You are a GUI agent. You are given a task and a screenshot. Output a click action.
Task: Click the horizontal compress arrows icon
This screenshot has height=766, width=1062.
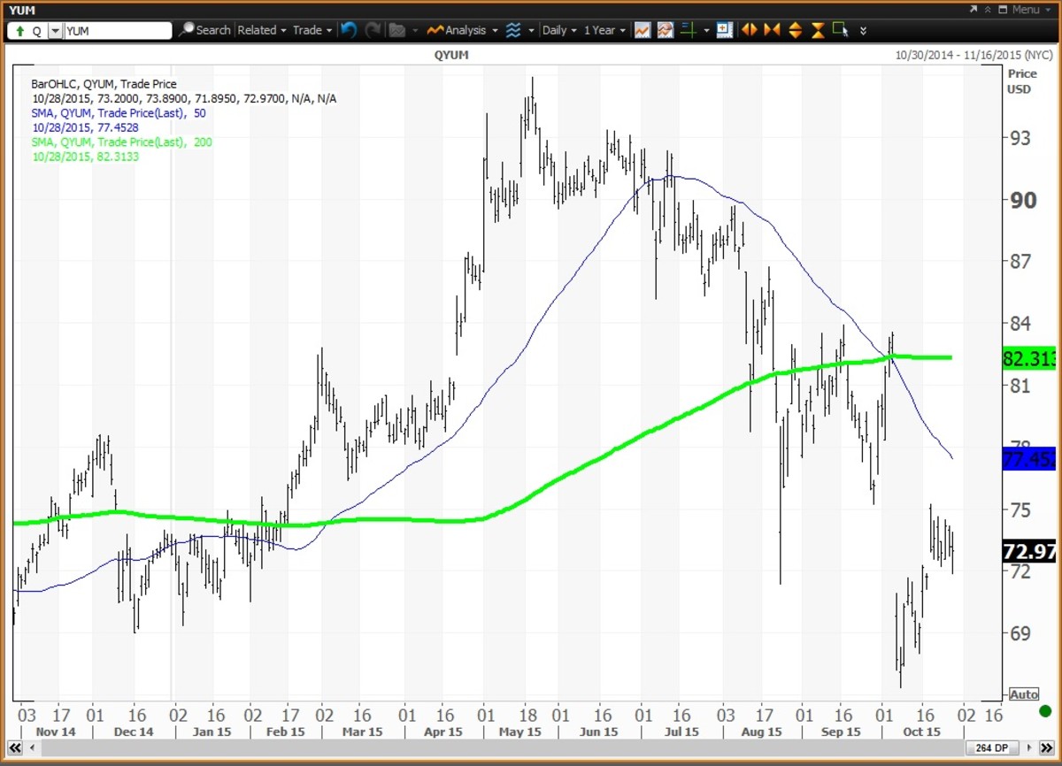pos(772,30)
